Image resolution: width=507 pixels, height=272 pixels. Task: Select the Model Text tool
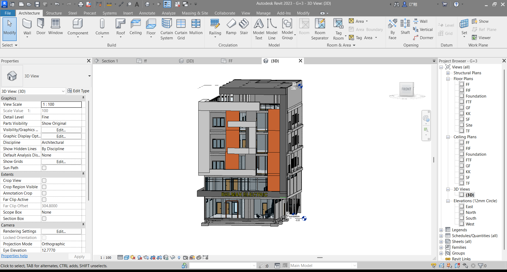point(259,29)
